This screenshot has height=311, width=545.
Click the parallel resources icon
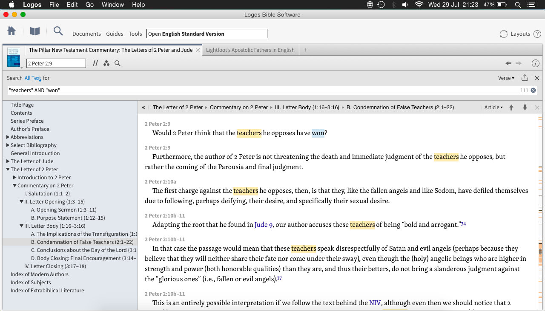point(95,64)
